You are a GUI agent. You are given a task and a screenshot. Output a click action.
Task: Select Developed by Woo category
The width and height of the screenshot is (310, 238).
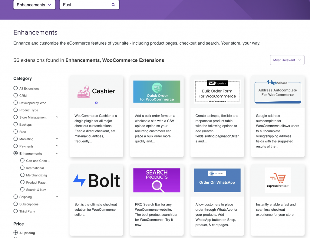click(x=16, y=103)
